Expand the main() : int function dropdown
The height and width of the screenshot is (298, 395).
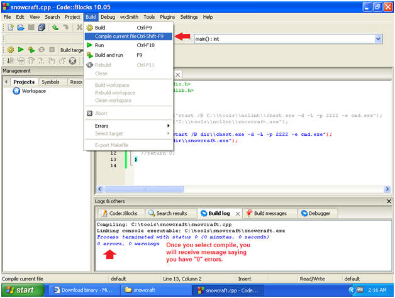click(378, 39)
